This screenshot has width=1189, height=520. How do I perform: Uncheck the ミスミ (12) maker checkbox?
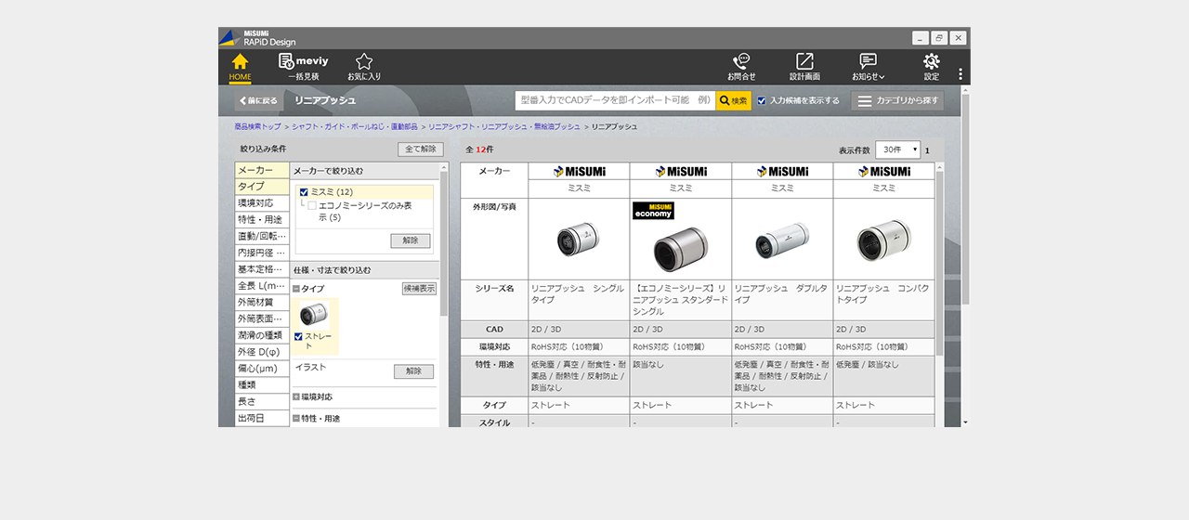click(x=304, y=192)
